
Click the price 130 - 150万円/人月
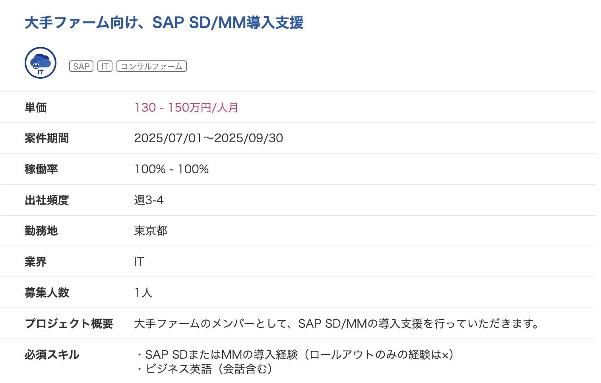186,107
